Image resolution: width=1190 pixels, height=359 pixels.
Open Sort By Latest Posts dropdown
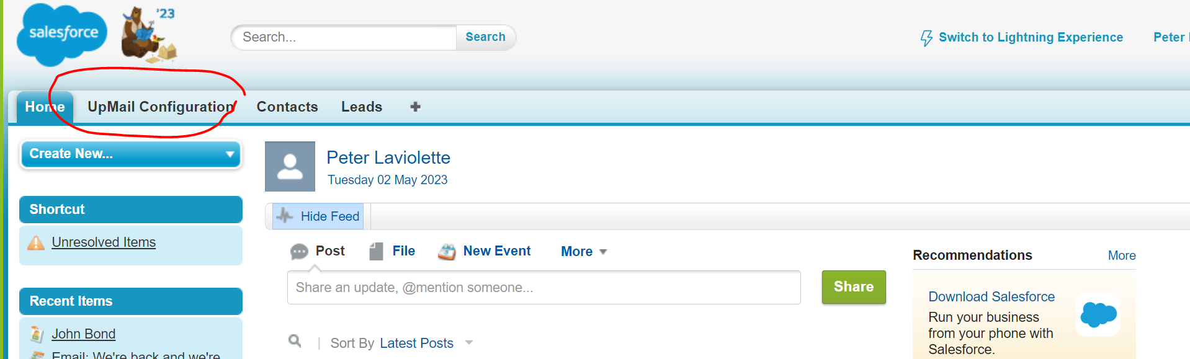pyautogui.click(x=426, y=343)
